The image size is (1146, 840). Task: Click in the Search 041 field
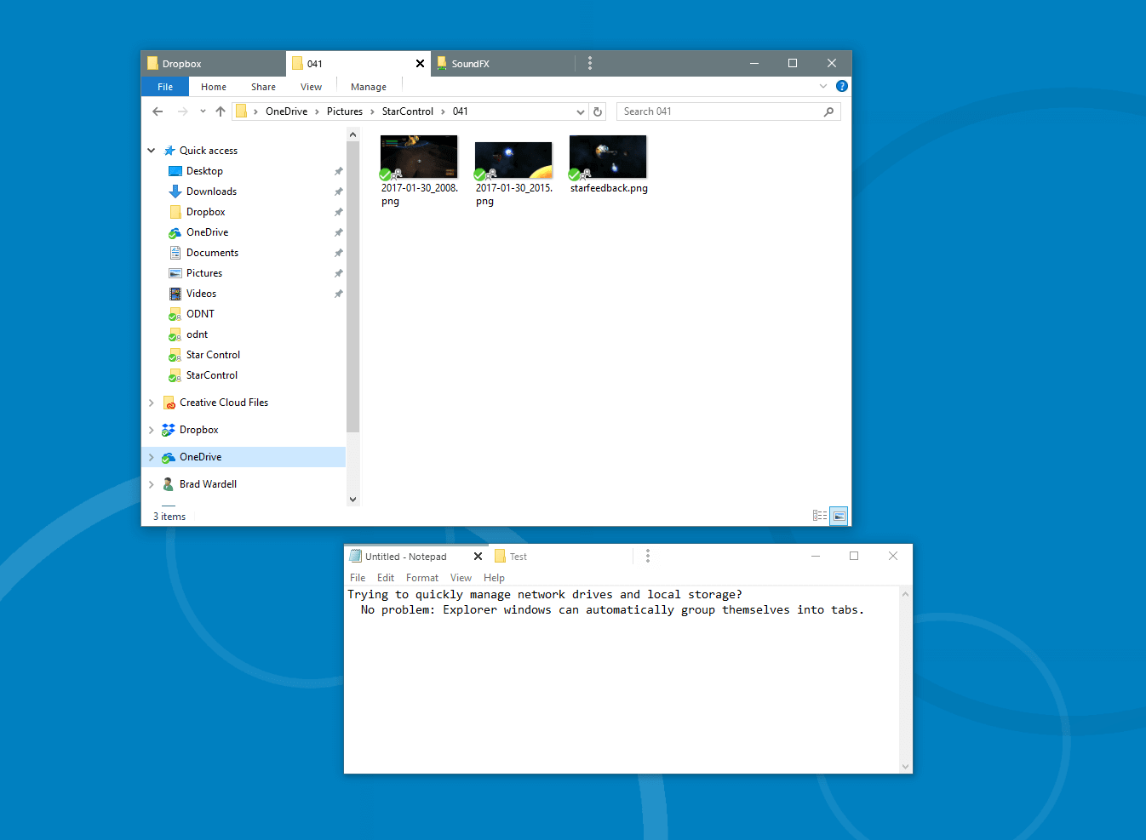(719, 111)
